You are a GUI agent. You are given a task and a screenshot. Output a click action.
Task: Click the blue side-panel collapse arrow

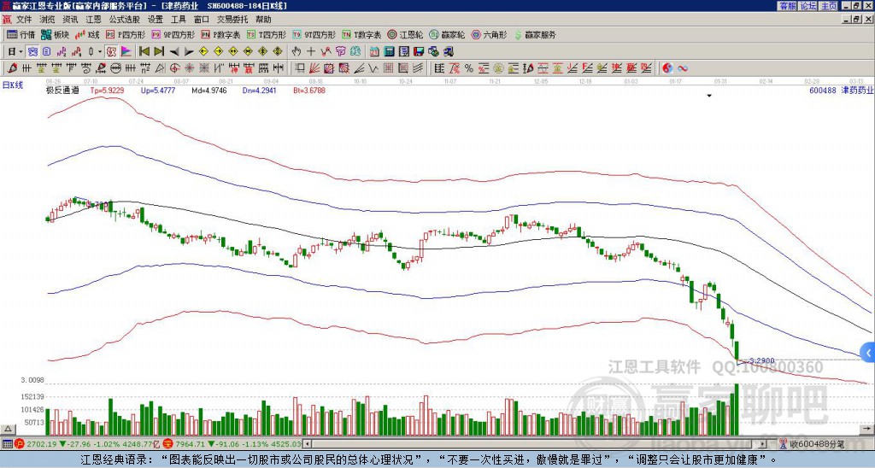(x=868, y=353)
